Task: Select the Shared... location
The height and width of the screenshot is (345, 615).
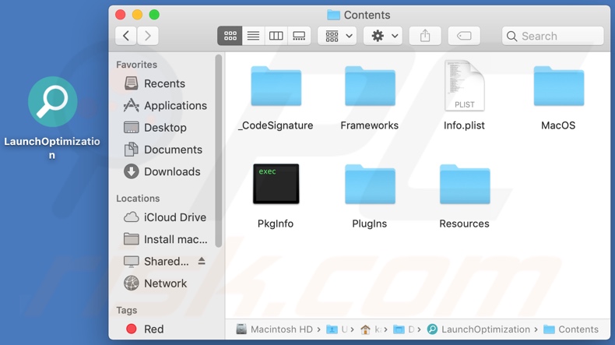Action: (156, 261)
